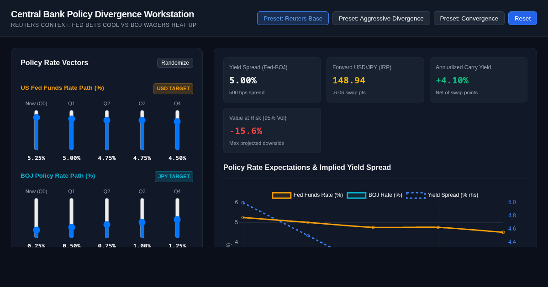This screenshot has height=287, width=548.
Task: Click the USD TARGET badge
Action: pyautogui.click(x=173, y=89)
